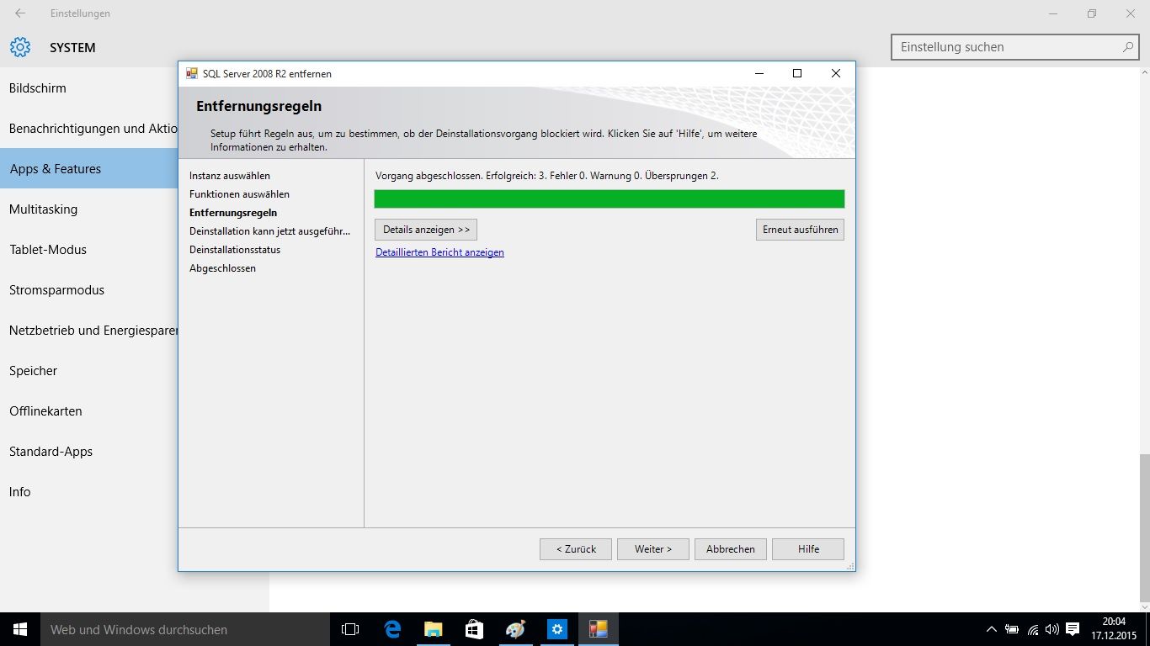Click the green progress bar
Viewport: 1150px width, 646px height.
(610, 199)
